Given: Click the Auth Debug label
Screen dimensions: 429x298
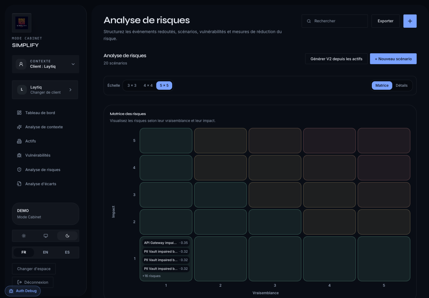Looking at the screenshot, I should 26,291.
